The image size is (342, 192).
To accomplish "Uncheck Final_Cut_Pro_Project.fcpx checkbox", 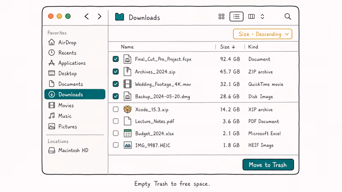I will [x=116, y=59].
